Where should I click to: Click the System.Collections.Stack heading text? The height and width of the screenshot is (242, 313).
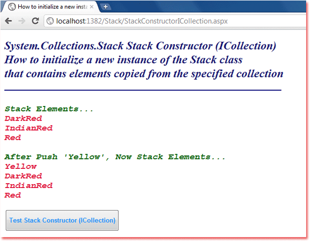(x=140, y=46)
